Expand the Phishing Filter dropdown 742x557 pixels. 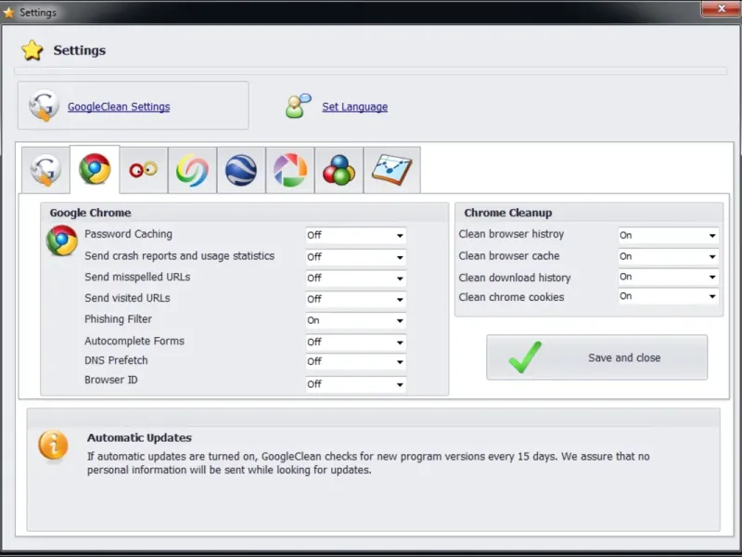pyautogui.click(x=356, y=320)
